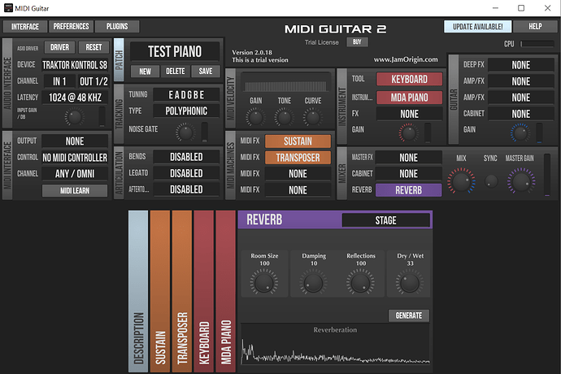This screenshot has height=374, width=561.
Task: Click the RESET audio button
Action: [93, 47]
